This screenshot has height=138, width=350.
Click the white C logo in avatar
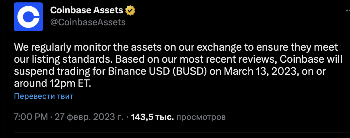[x=28, y=17]
